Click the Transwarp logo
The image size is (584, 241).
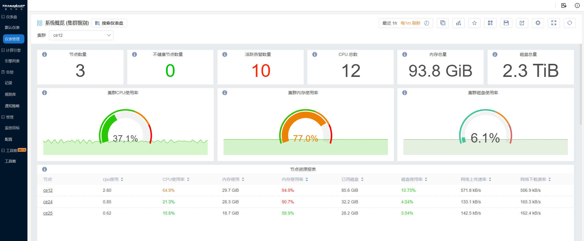14,7
